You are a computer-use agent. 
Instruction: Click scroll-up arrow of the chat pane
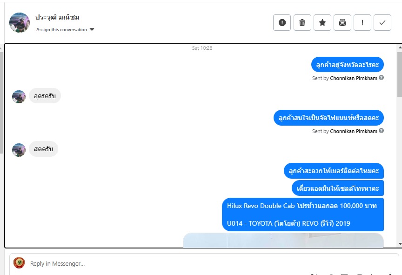tap(400, 47)
